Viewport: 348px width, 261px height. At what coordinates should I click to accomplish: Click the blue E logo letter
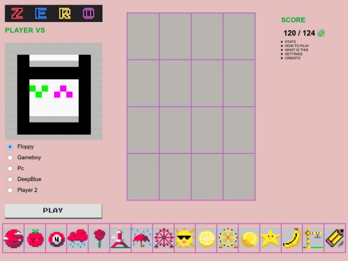41,14
